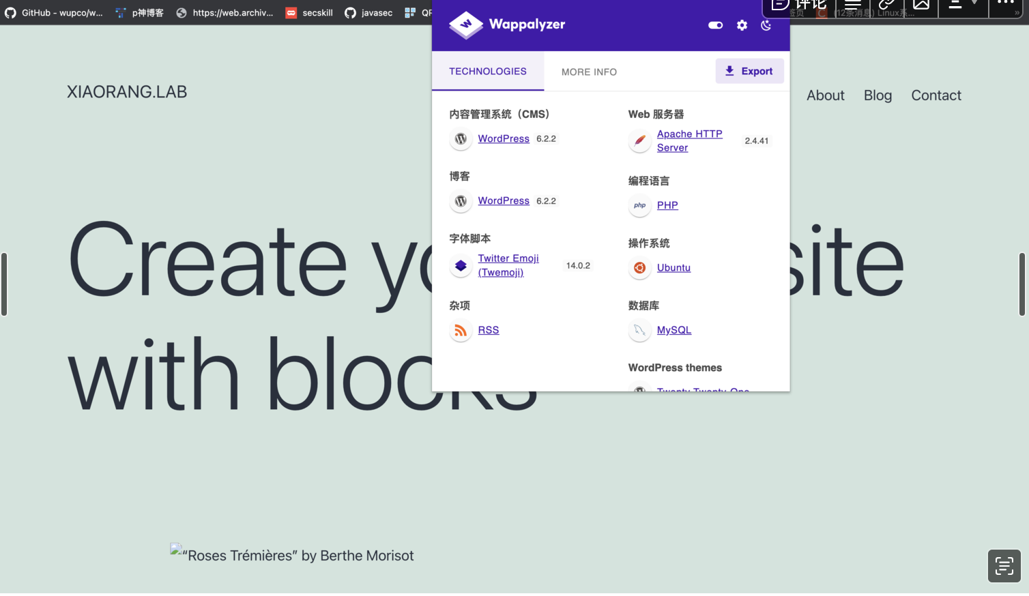1029x596 pixels.
Task: Open the javasec bookmark
Action: tap(368, 12)
